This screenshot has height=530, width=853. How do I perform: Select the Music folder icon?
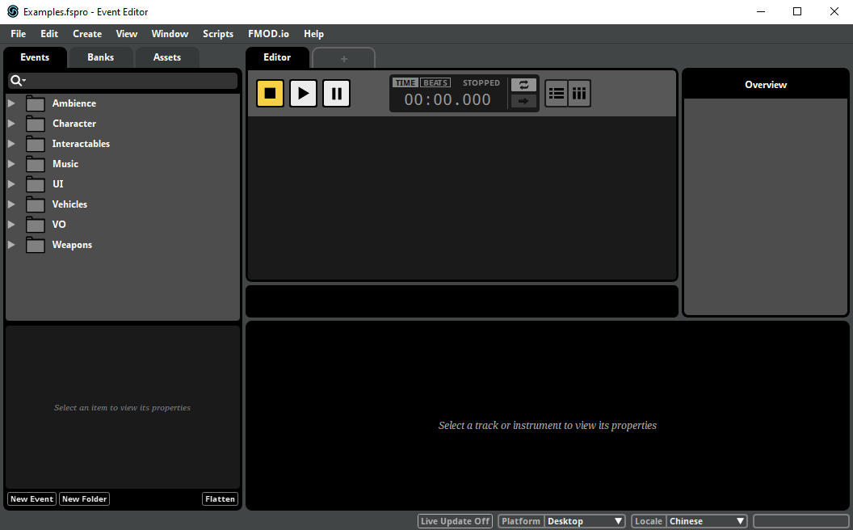pos(35,164)
